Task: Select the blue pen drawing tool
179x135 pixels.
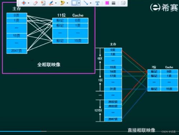Action: click(x=51, y=3)
